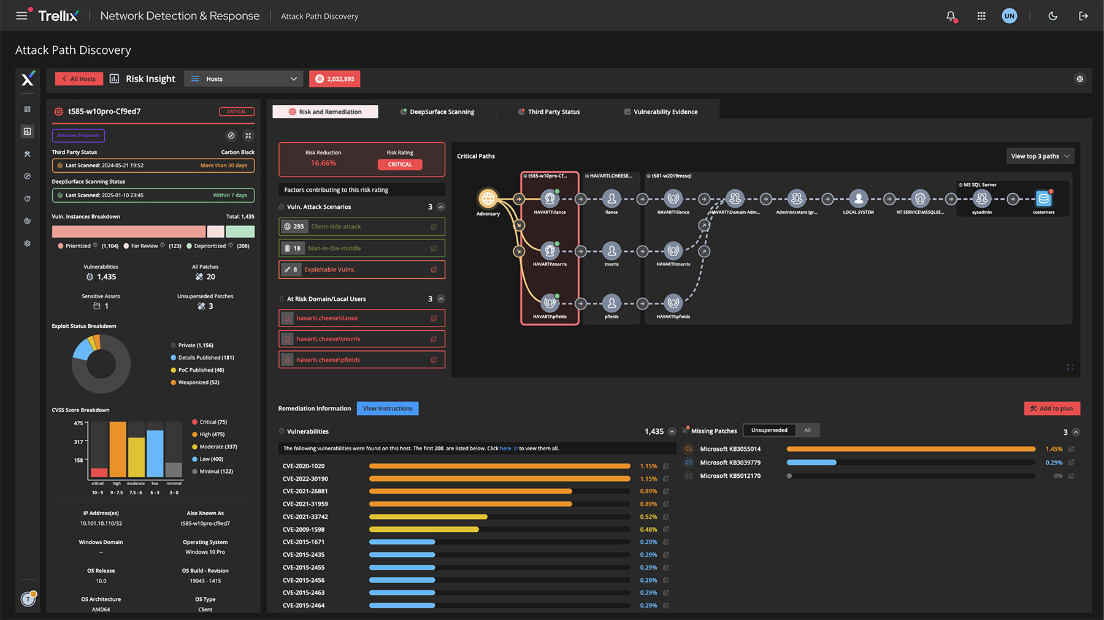Toggle dark mode with moon icon
Screen dimensions: 1104x620
tap(1052, 17)
